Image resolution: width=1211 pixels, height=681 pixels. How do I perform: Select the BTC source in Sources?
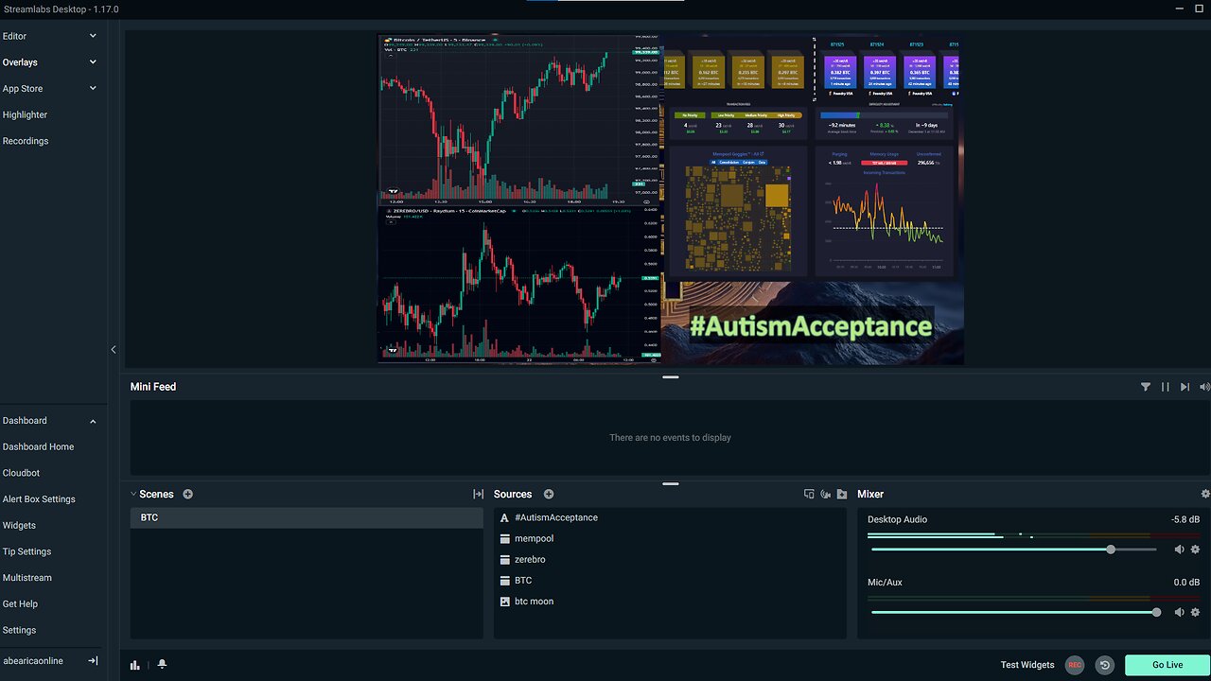(x=670, y=580)
